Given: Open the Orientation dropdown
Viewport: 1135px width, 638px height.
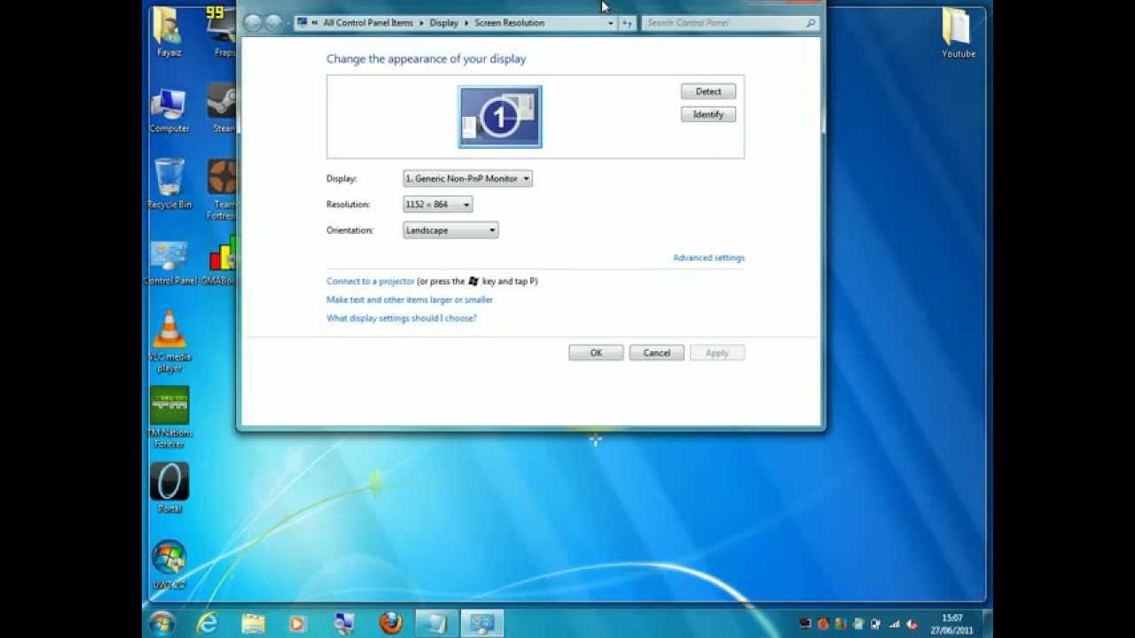Looking at the screenshot, I should [450, 230].
